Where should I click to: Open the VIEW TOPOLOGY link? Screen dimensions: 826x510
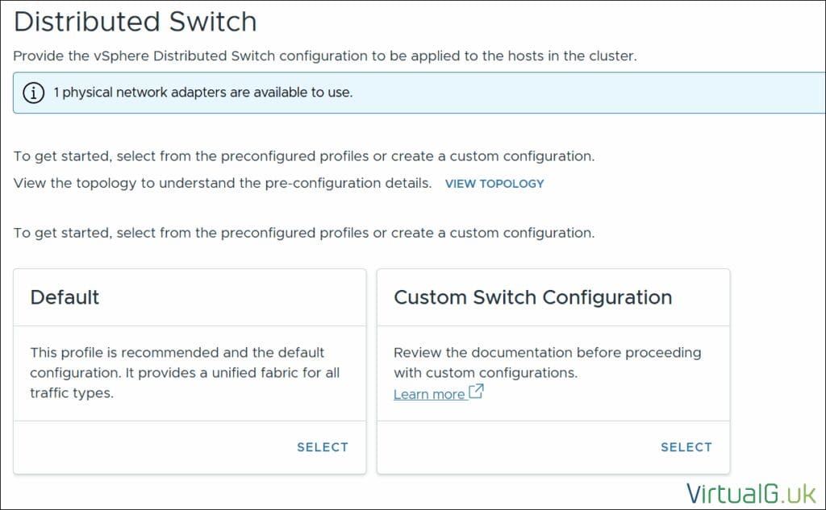[494, 184]
